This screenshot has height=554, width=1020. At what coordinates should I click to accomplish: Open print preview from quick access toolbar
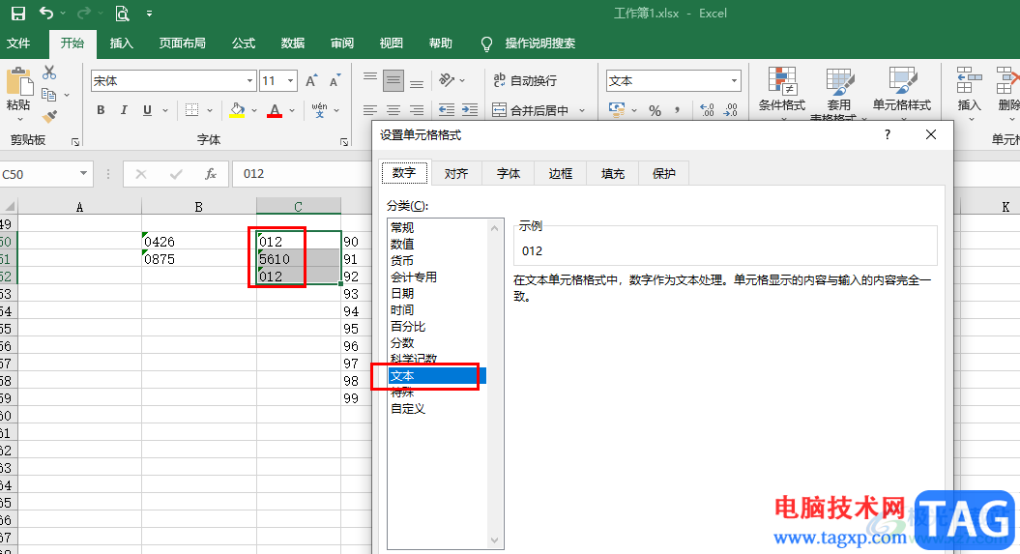click(122, 13)
